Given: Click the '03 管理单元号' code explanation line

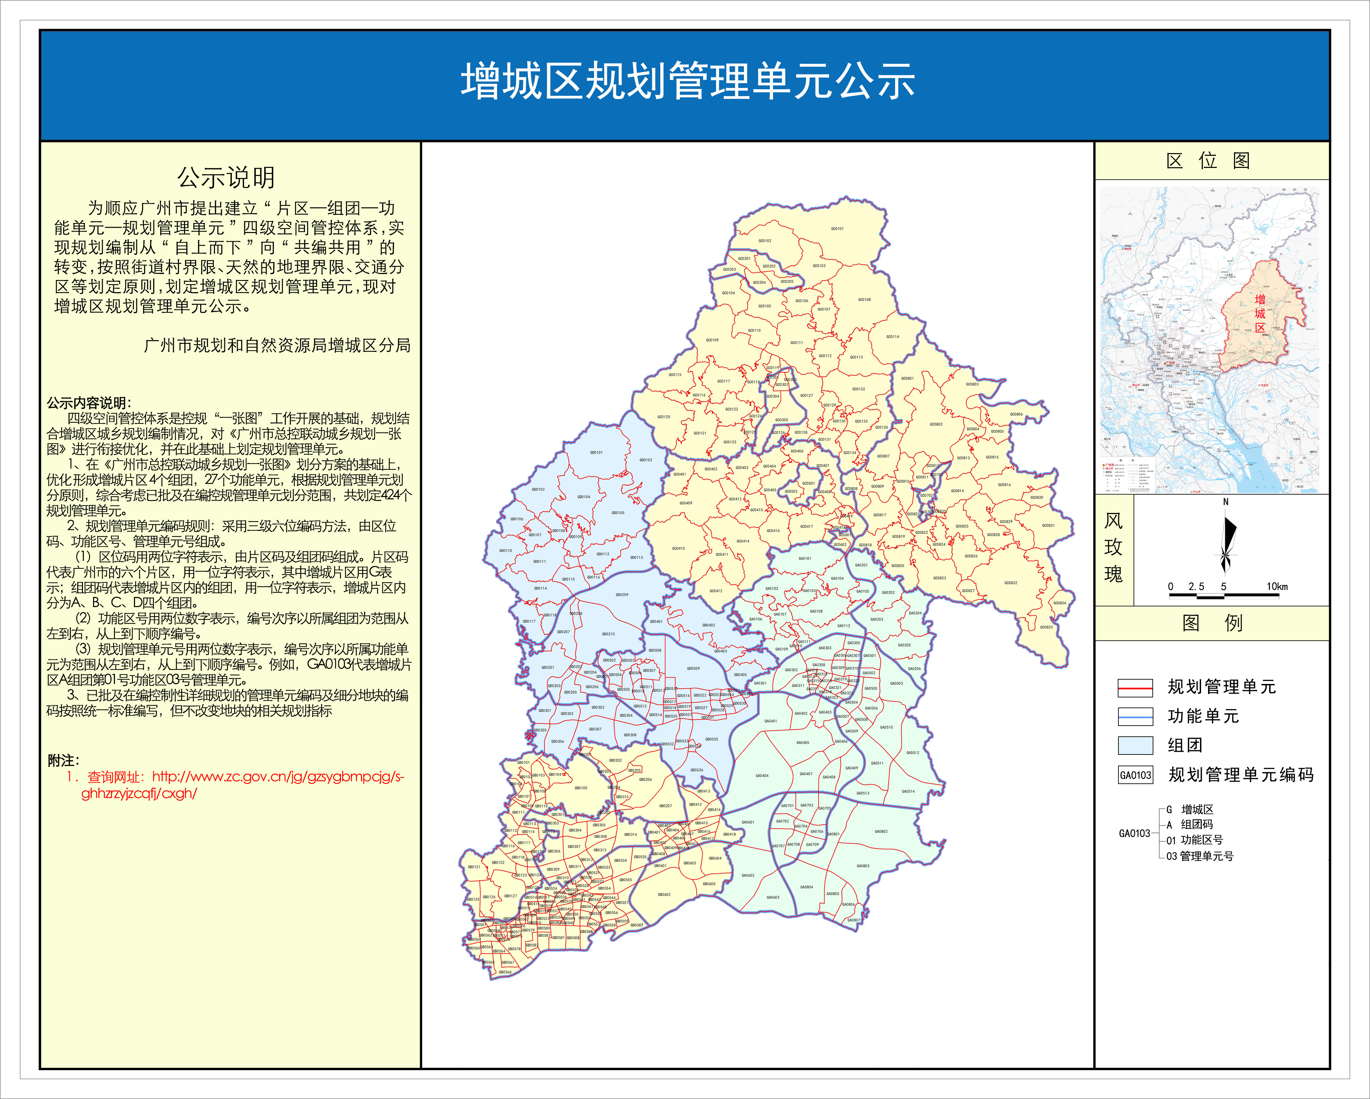Looking at the screenshot, I should click(x=1200, y=856).
